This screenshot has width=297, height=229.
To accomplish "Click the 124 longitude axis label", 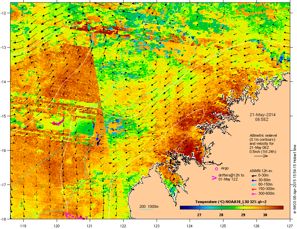I will (190, 226).
